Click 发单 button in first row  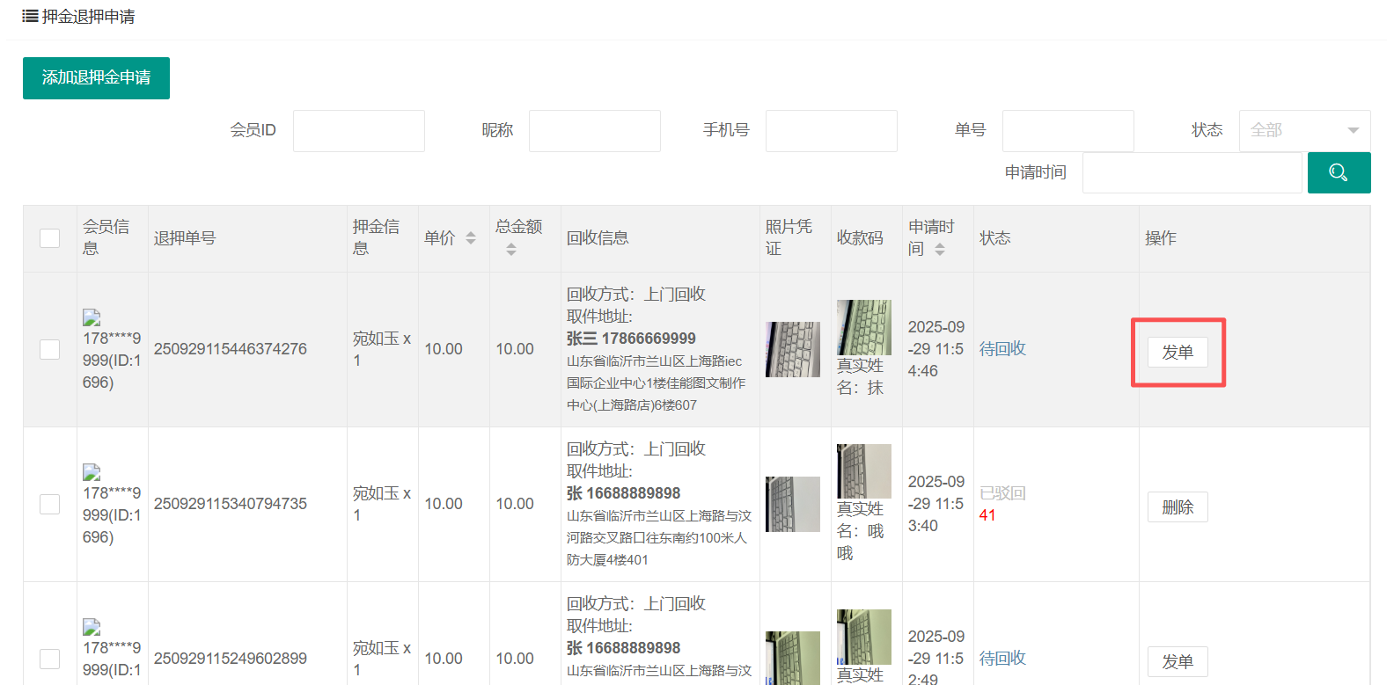1177,353
